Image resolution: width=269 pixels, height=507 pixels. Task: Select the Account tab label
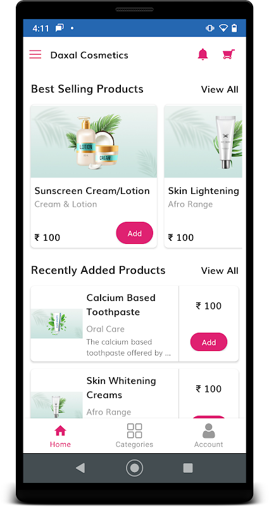click(209, 444)
